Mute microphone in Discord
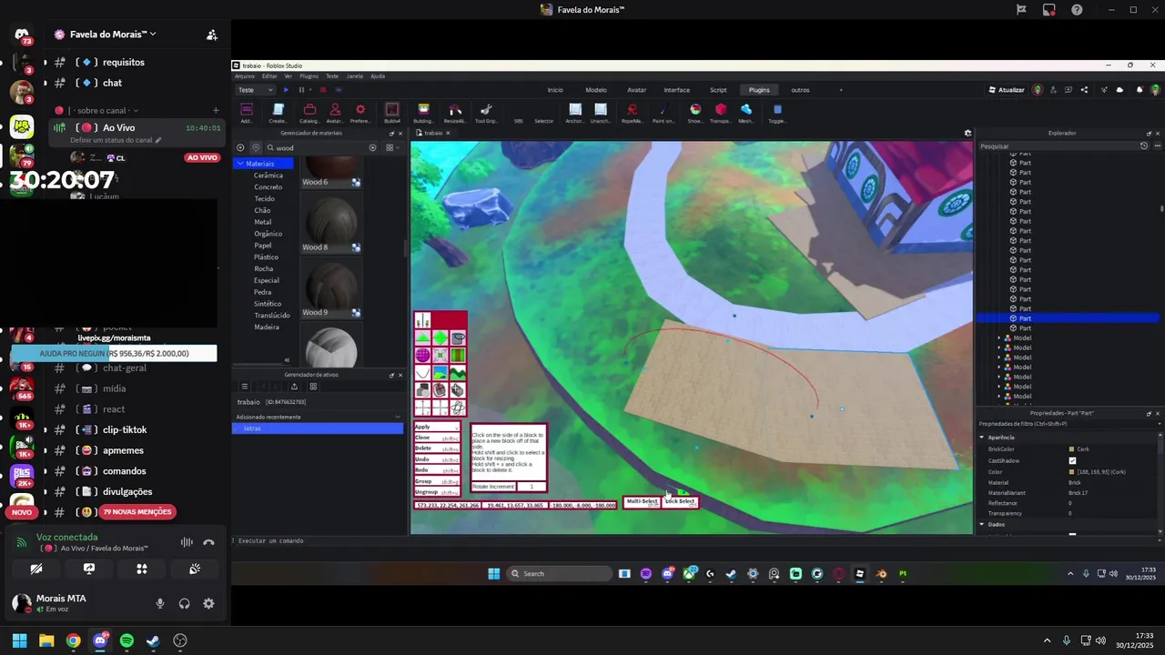The height and width of the screenshot is (655, 1165). 160,603
